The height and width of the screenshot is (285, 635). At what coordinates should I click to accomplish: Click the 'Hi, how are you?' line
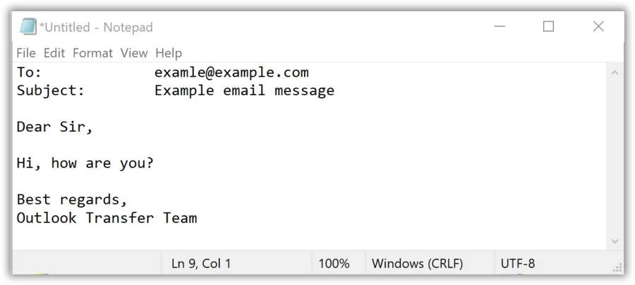click(85, 163)
